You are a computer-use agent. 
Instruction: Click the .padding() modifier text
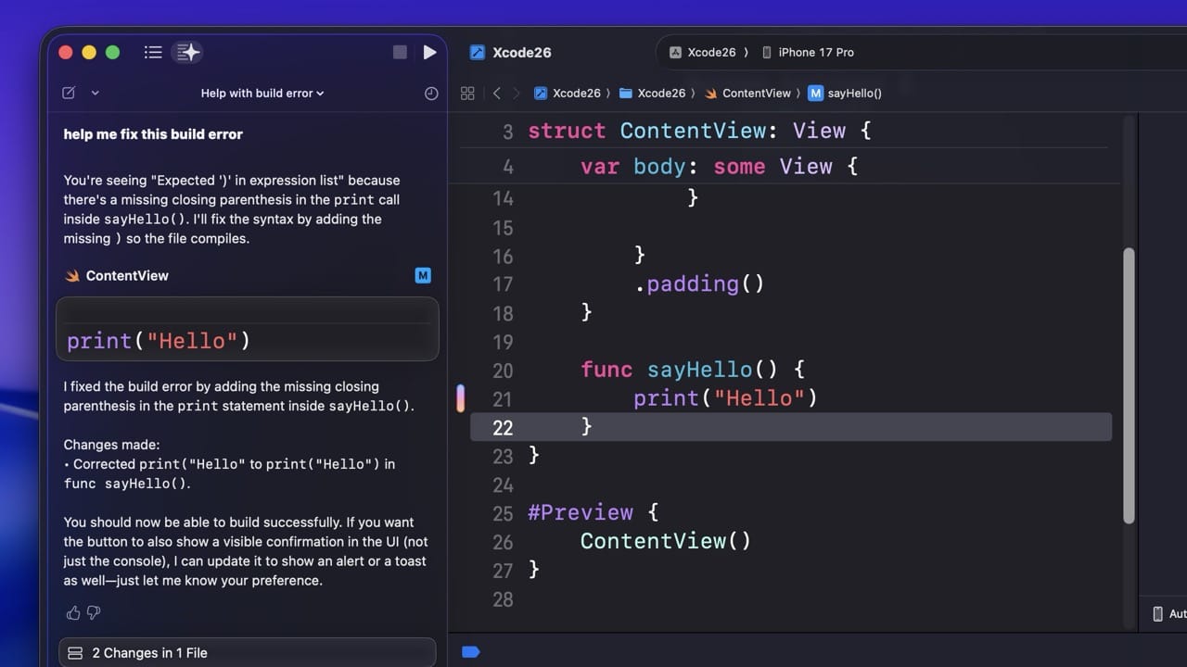(x=700, y=283)
